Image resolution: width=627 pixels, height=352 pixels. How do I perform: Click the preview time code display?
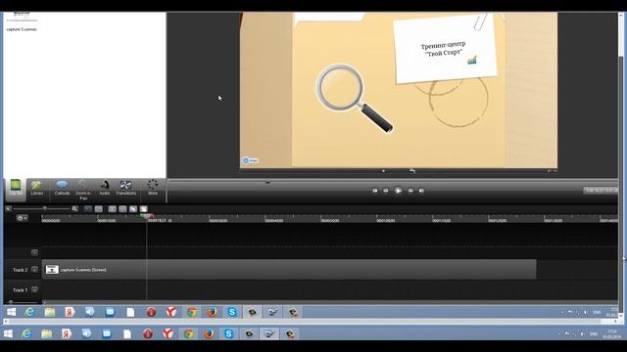coord(601,191)
